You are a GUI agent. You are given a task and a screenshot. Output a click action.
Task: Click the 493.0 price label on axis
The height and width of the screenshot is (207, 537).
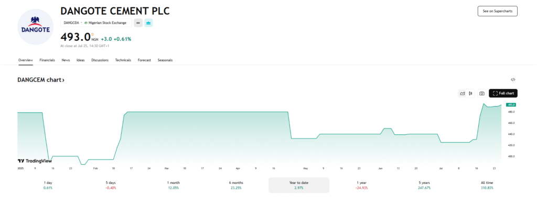click(x=511, y=105)
